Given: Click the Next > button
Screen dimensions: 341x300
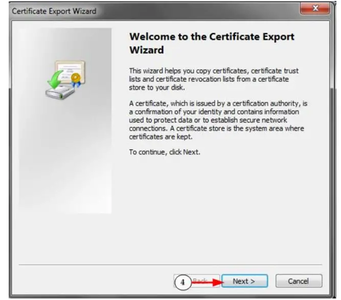Looking at the screenshot, I should (x=245, y=281).
